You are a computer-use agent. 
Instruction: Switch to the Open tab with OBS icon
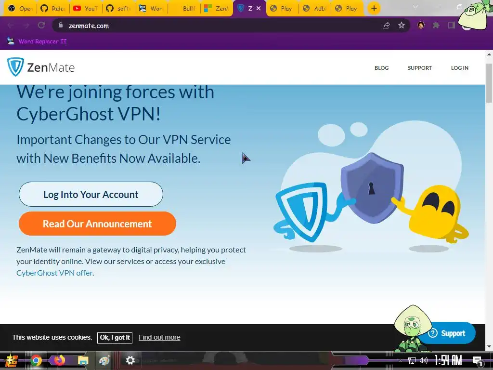pyautogui.click(x=20, y=9)
